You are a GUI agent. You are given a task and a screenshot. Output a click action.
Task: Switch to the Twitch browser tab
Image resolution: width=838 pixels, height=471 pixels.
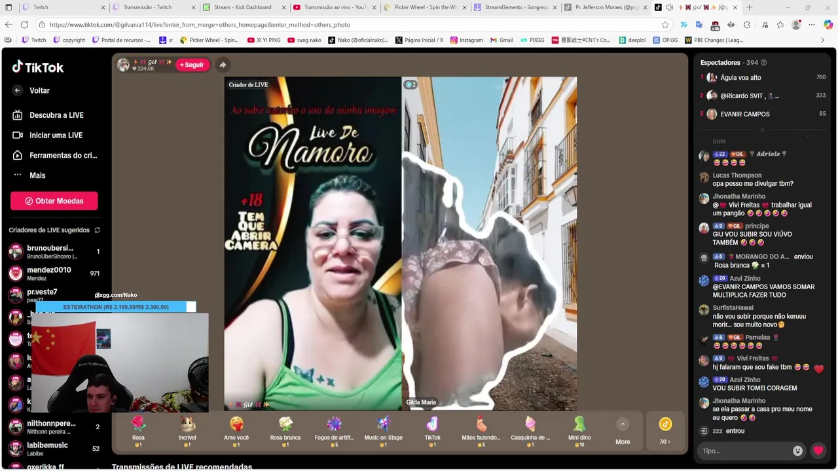coord(64,7)
